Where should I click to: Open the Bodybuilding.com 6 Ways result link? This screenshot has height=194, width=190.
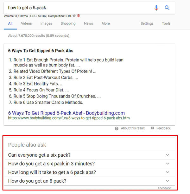[x=66, y=113]
